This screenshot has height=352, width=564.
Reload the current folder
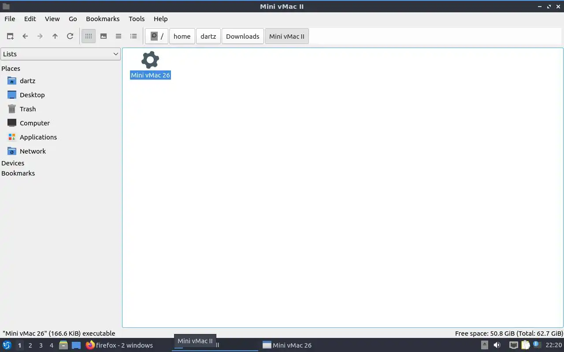pyautogui.click(x=70, y=36)
